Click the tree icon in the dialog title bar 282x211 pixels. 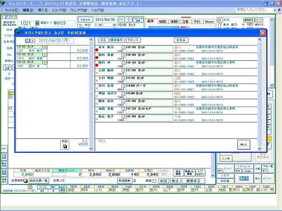18,33
